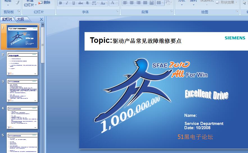Open the paragraph (段落) dialog launcher
This screenshot has width=248, height=153.
coord(171,11)
